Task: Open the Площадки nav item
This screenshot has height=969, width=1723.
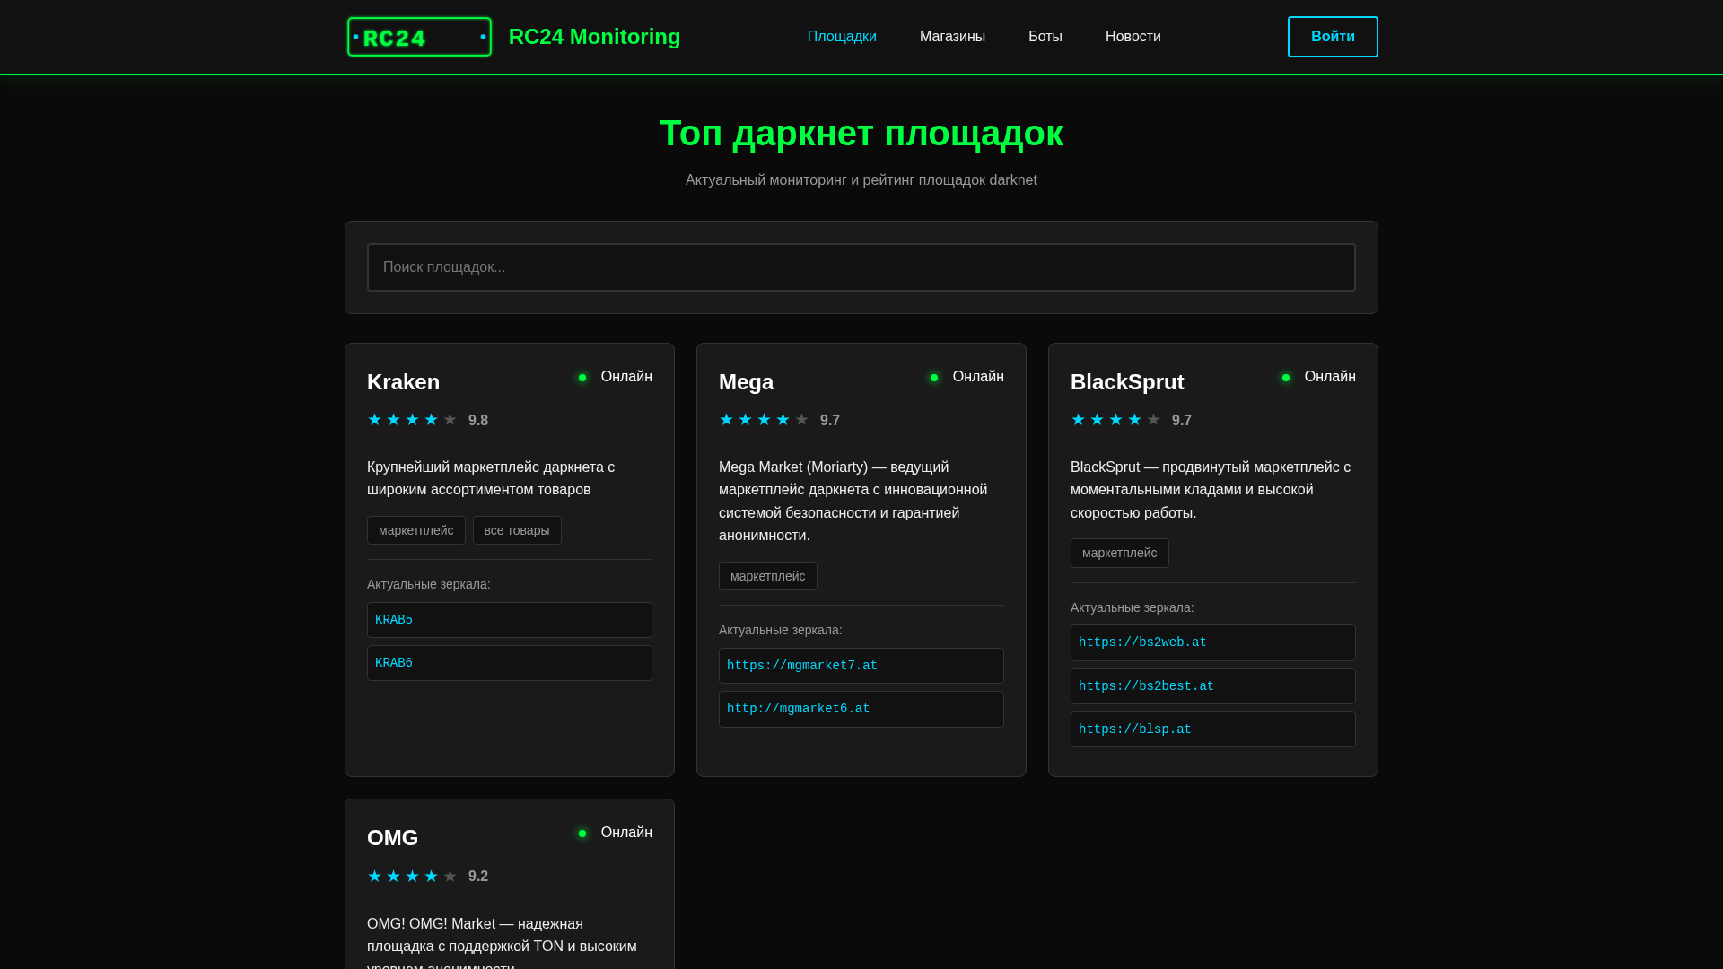Action: tap(842, 37)
